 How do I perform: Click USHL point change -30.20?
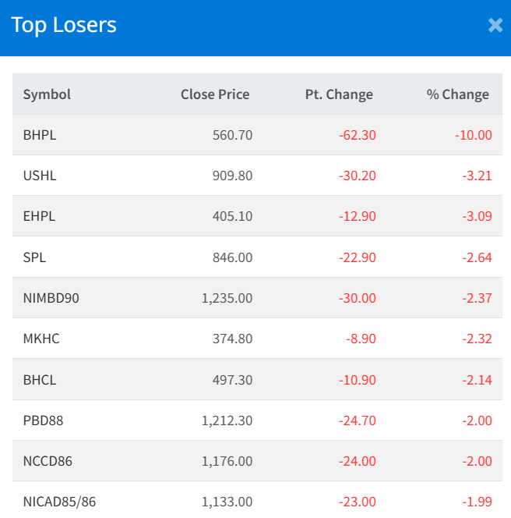tap(357, 176)
